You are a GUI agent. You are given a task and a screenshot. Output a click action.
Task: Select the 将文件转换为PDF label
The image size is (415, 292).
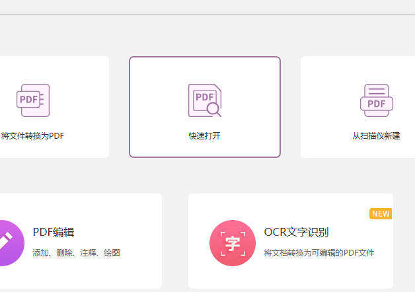click(x=33, y=136)
